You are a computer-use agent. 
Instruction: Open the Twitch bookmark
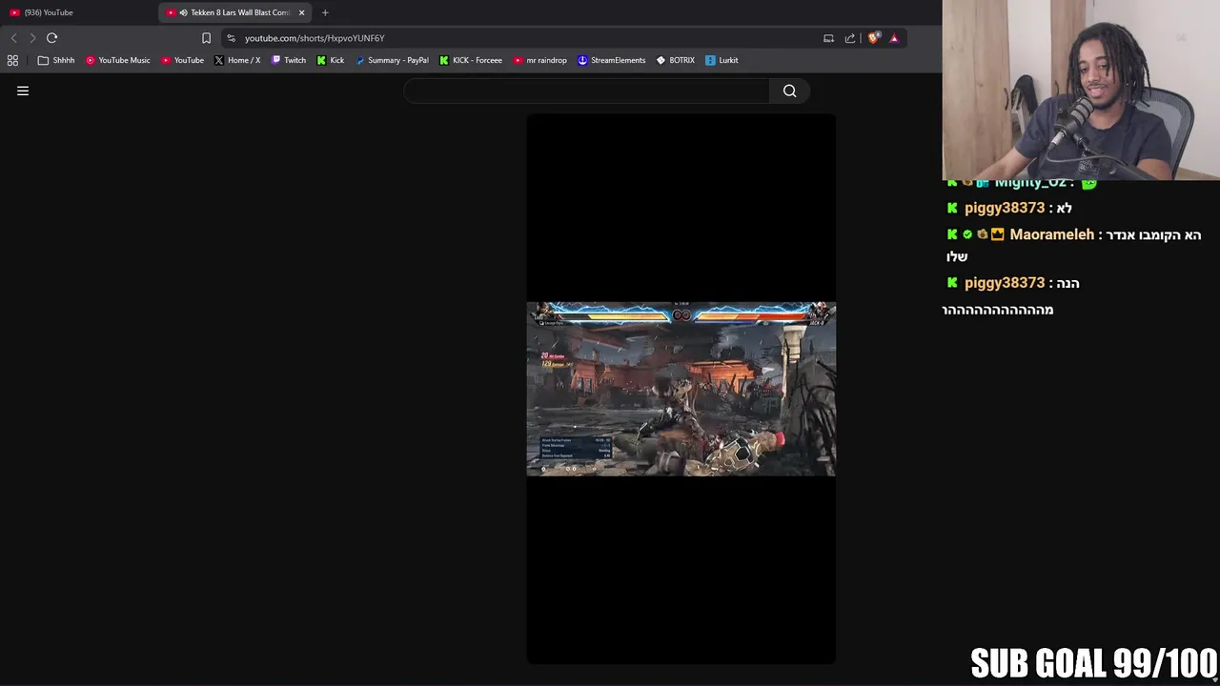pos(289,60)
